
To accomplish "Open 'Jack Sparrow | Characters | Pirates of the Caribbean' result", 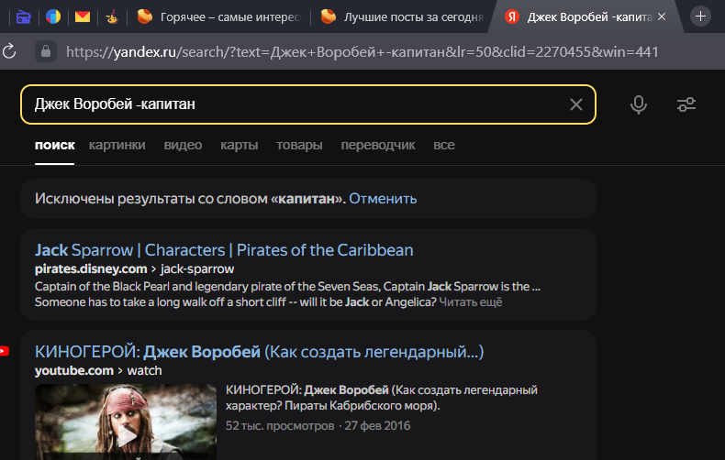I will tap(224, 250).
